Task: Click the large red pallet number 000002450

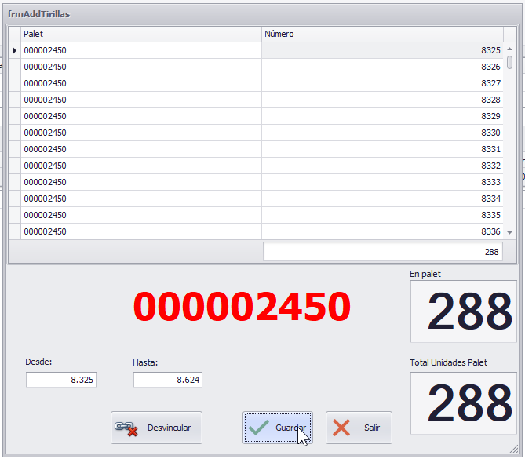Action: coord(242,306)
